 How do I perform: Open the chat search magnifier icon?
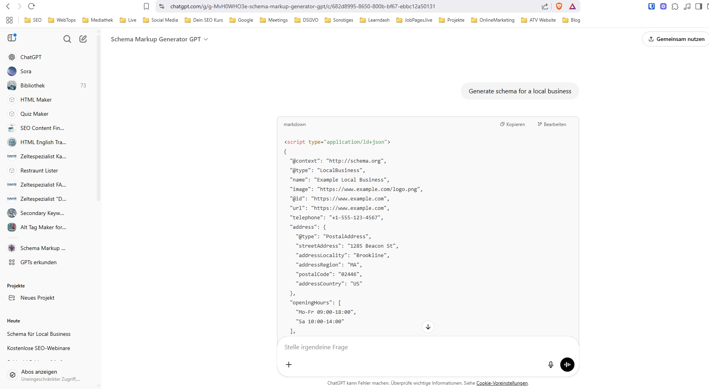tap(67, 39)
